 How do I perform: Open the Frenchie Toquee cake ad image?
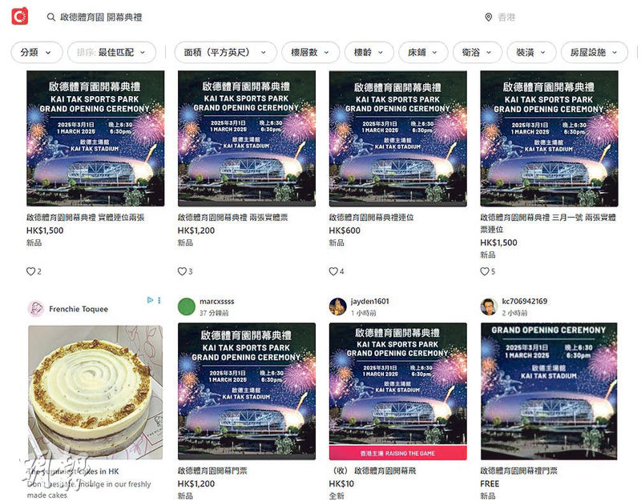tap(95, 392)
